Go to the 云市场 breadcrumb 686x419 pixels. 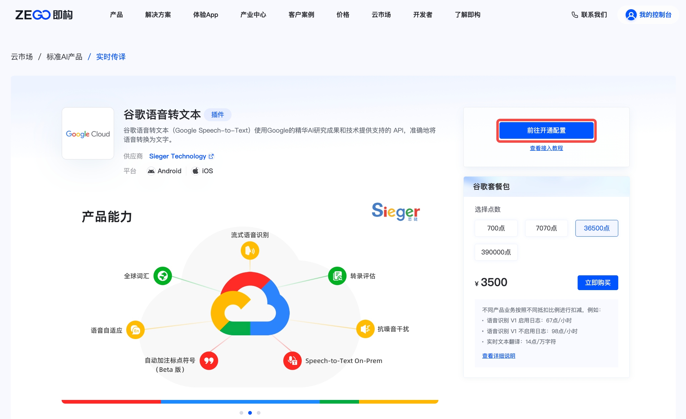pos(22,57)
